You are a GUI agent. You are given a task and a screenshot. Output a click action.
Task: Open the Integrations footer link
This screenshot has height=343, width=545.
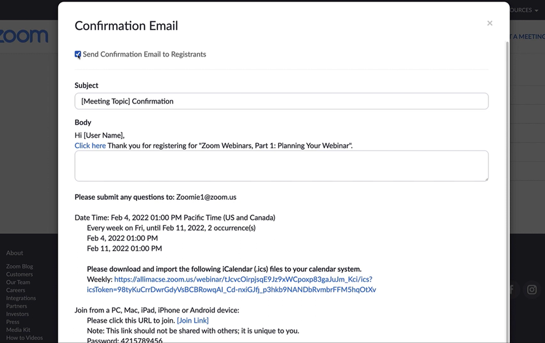[x=21, y=298]
